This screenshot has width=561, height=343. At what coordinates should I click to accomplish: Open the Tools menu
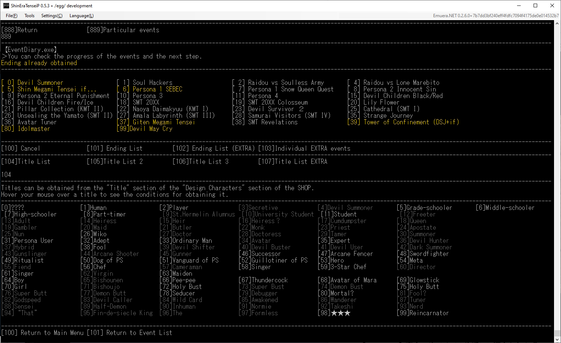click(29, 16)
